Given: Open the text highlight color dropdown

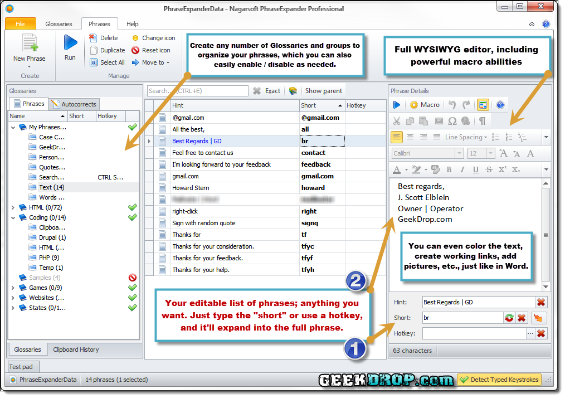Looking at the screenshot, I should pos(426,169).
